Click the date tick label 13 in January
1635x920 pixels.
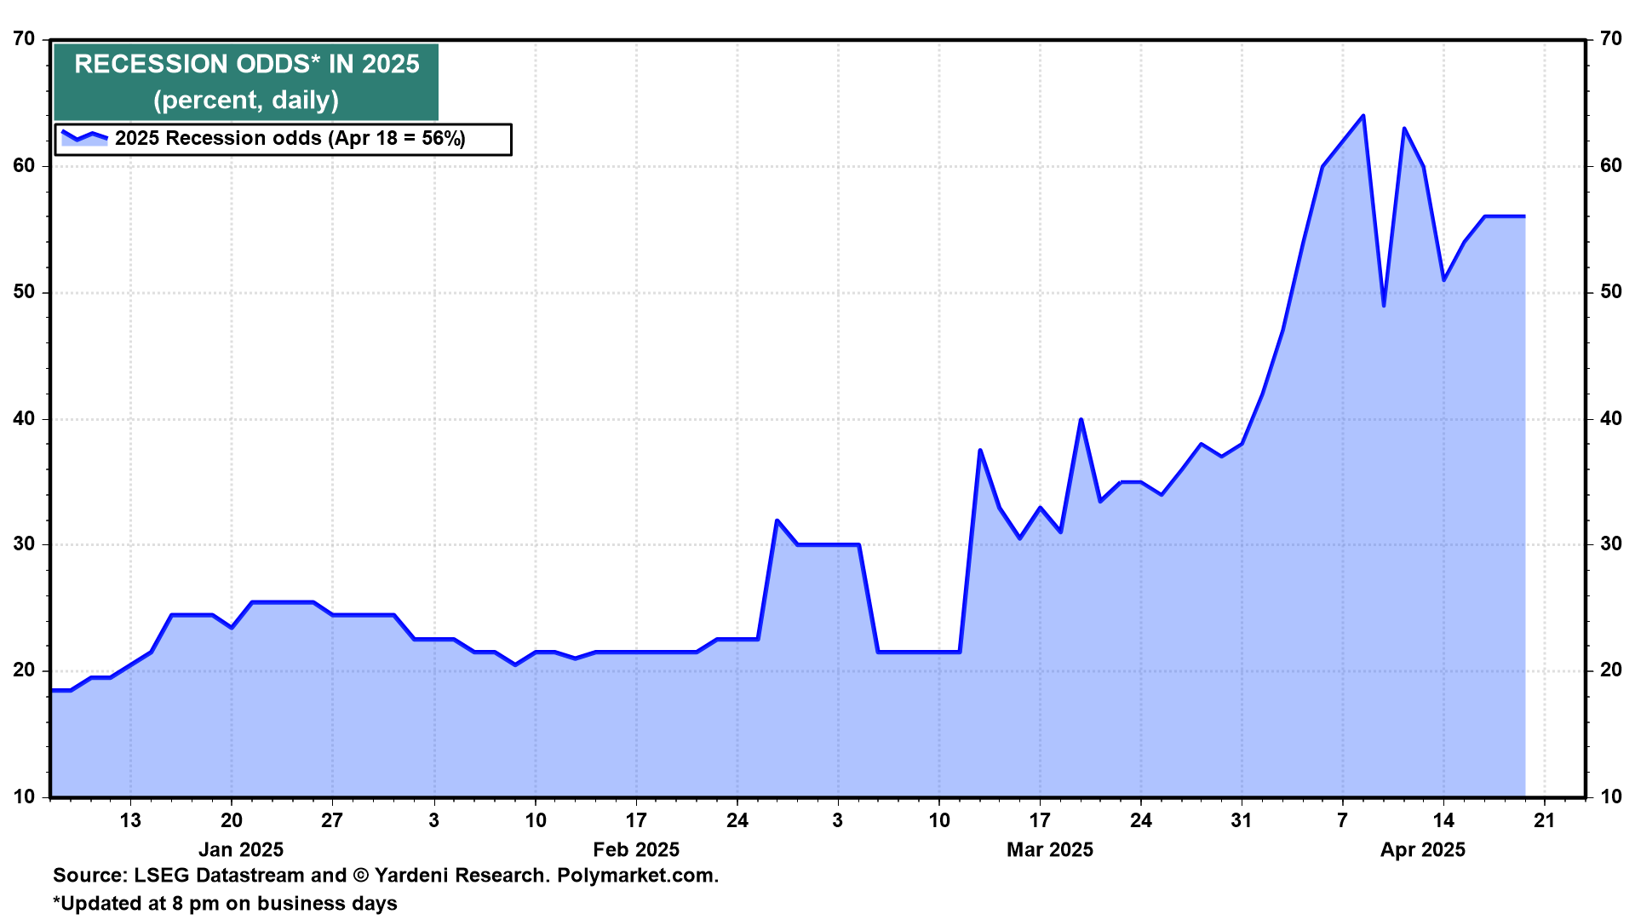point(130,820)
